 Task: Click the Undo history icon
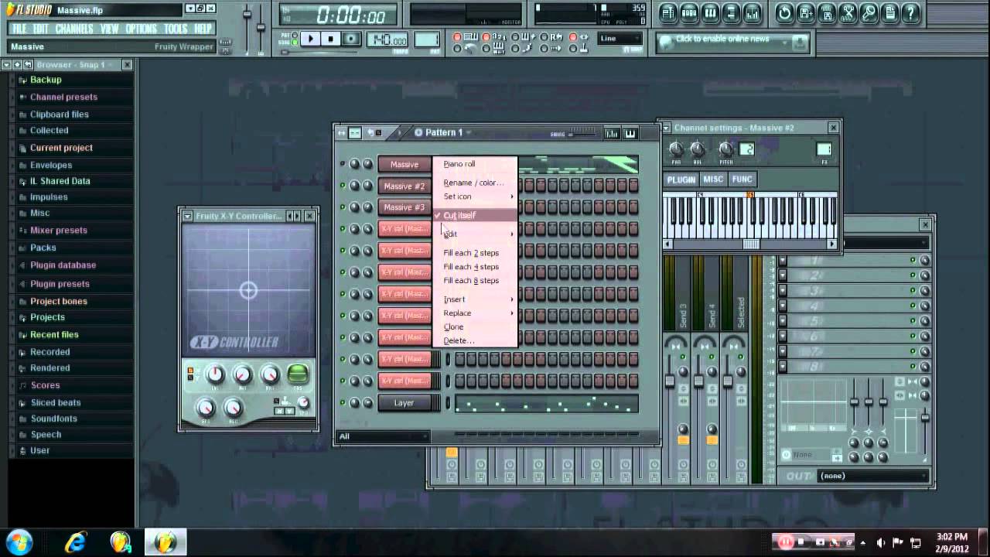(785, 13)
